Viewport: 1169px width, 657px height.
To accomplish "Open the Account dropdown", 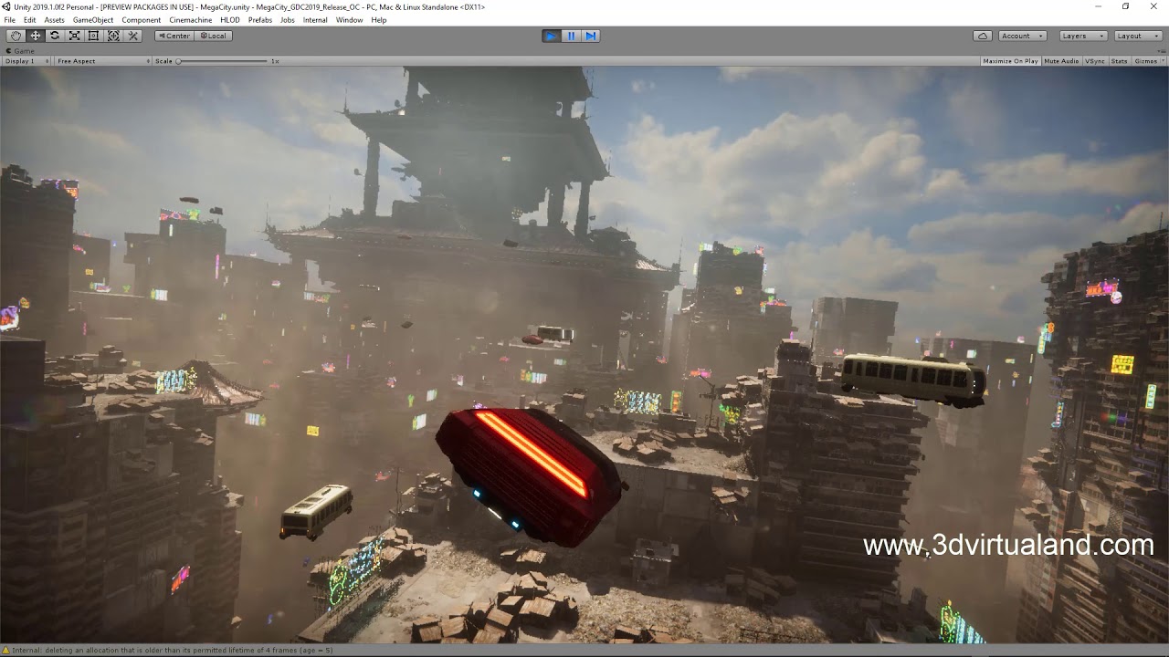I will point(1021,36).
